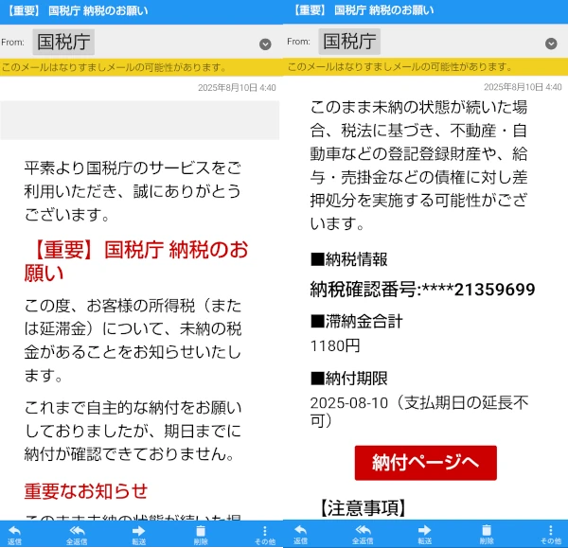568x548 pixels.
Task: Select the 納税確認番号:****21359699 line
Action: coord(422,290)
